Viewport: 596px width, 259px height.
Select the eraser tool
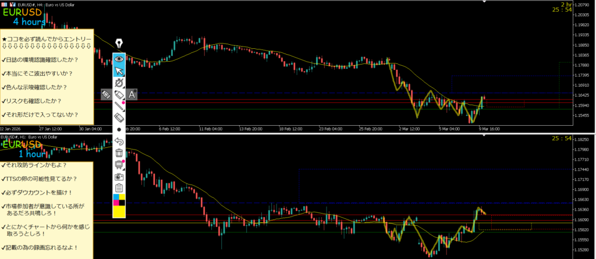coord(119,118)
